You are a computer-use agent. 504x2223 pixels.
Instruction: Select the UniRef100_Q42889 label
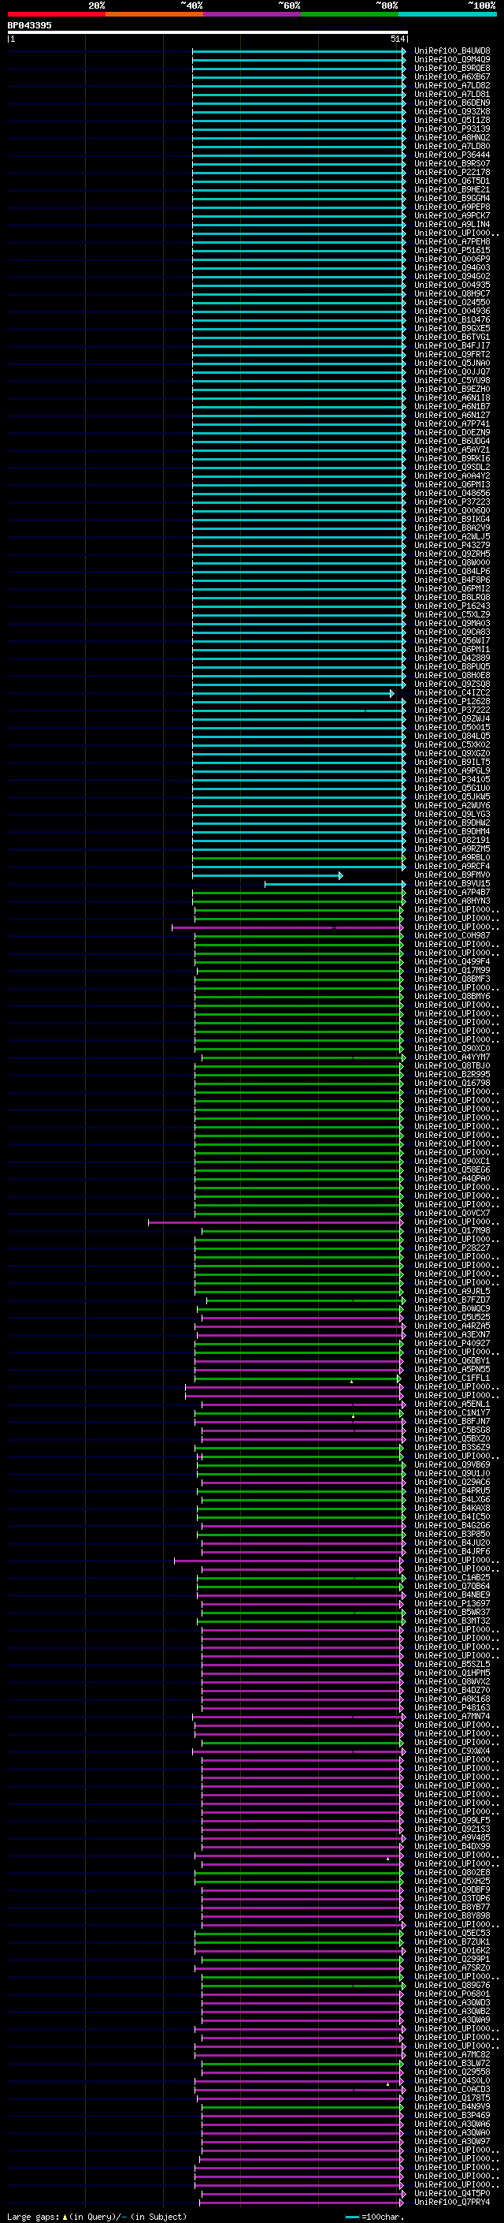tap(452, 658)
